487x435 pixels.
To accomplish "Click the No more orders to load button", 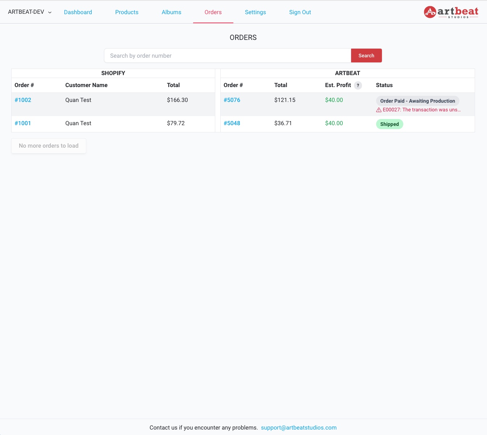I will pyautogui.click(x=49, y=146).
